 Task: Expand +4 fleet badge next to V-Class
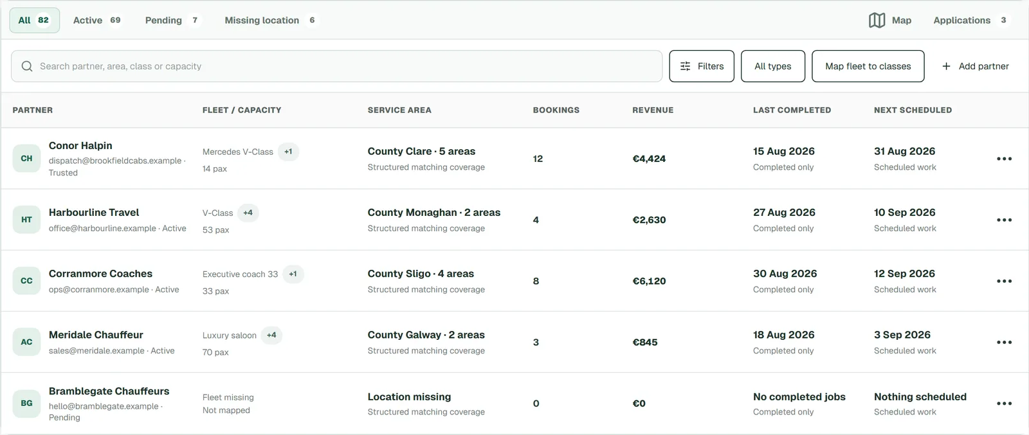coord(248,213)
